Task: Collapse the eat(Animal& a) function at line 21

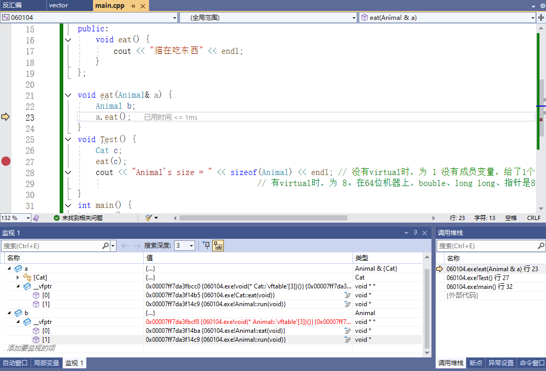Action: coord(68,95)
